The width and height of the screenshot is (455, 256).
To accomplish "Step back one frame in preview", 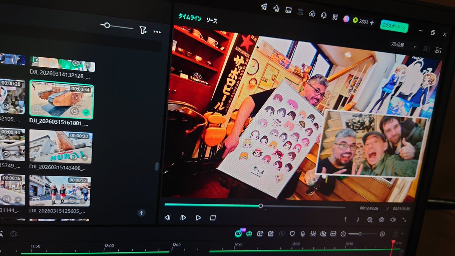I will tap(167, 217).
